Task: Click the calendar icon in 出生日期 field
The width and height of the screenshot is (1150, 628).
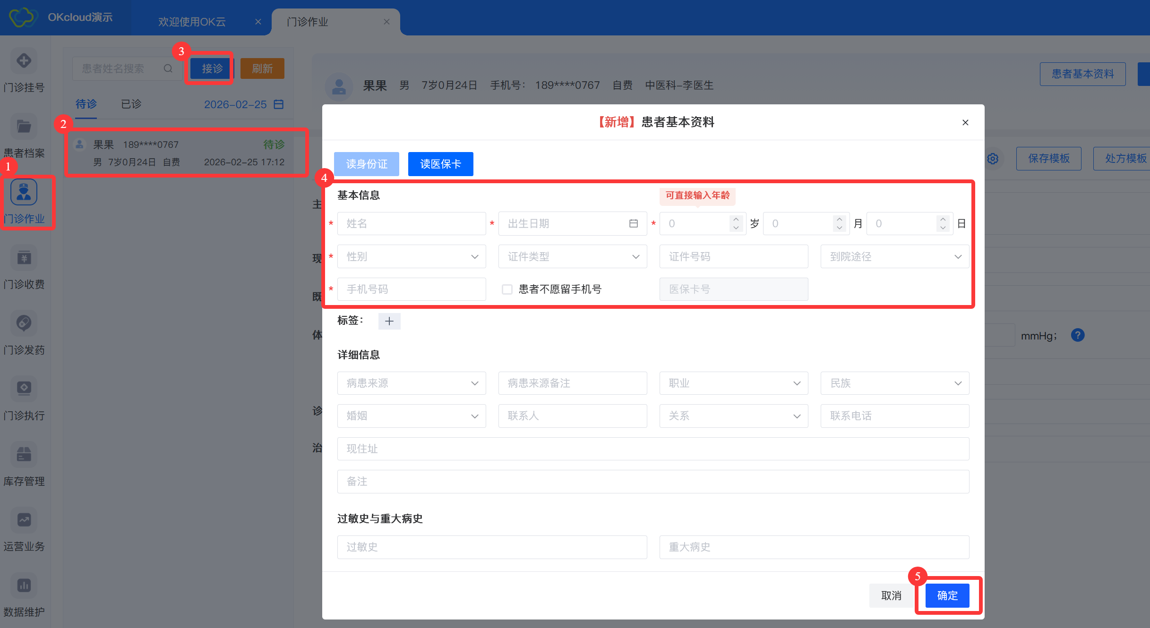Action: 634,223
